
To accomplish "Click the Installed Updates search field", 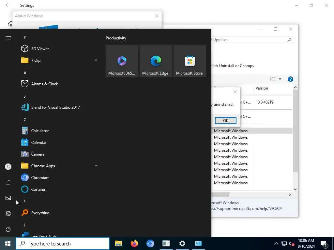I will tap(252, 40).
